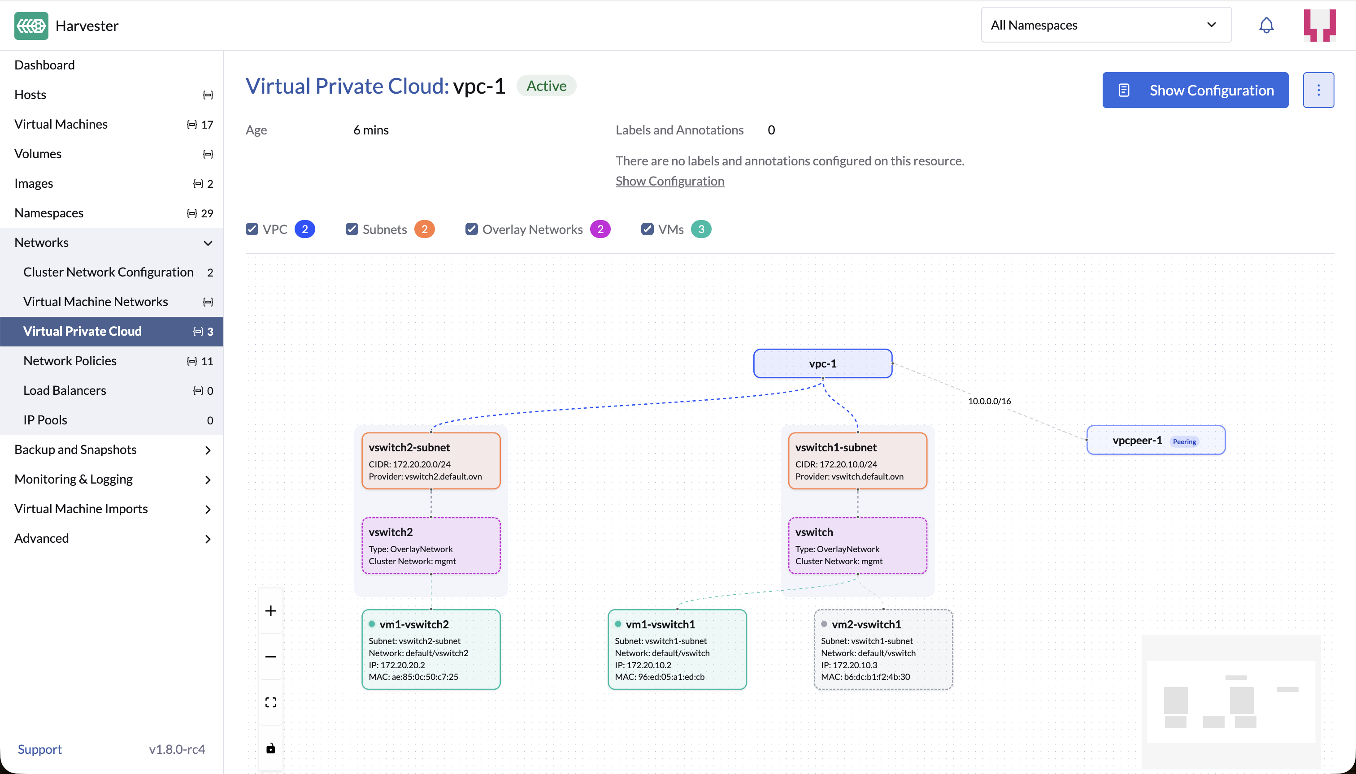Click the Harvester logo icon
1356x774 pixels.
point(31,26)
